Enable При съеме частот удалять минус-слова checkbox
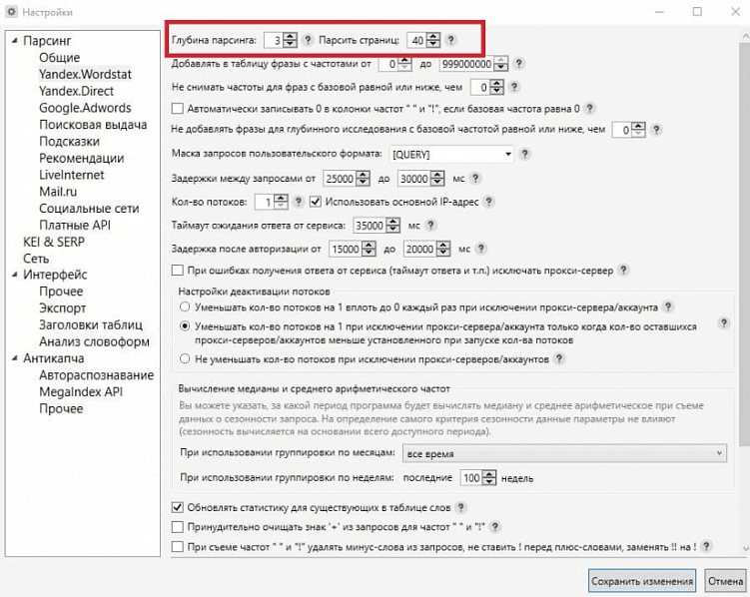The height and width of the screenshot is (597, 750). tap(178, 546)
